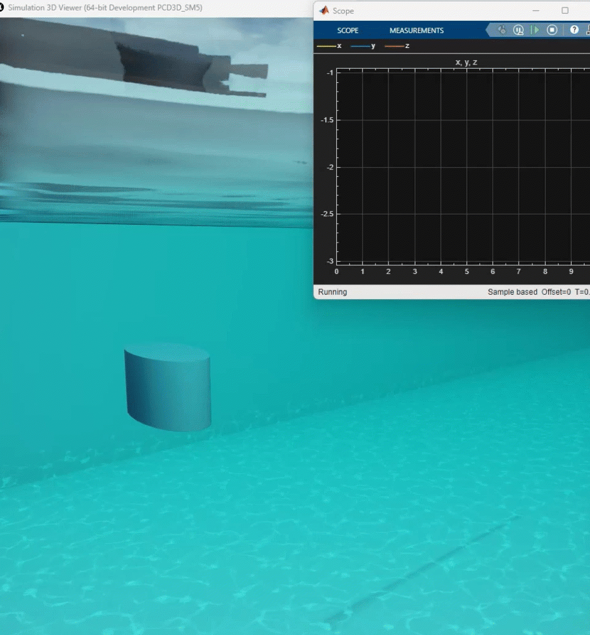Minimize the Scope window
The image size is (590, 635).
[537, 10]
